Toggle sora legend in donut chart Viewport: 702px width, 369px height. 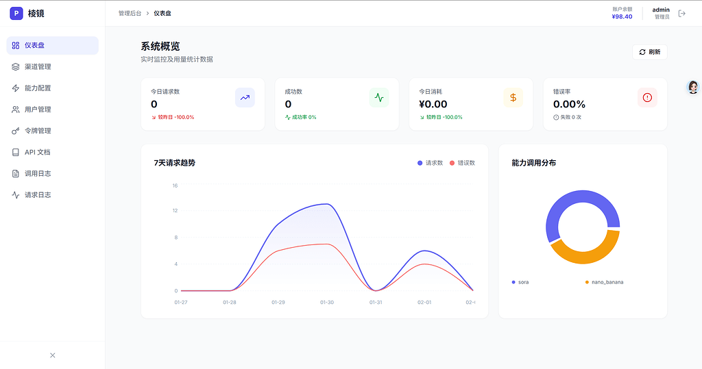tap(520, 282)
